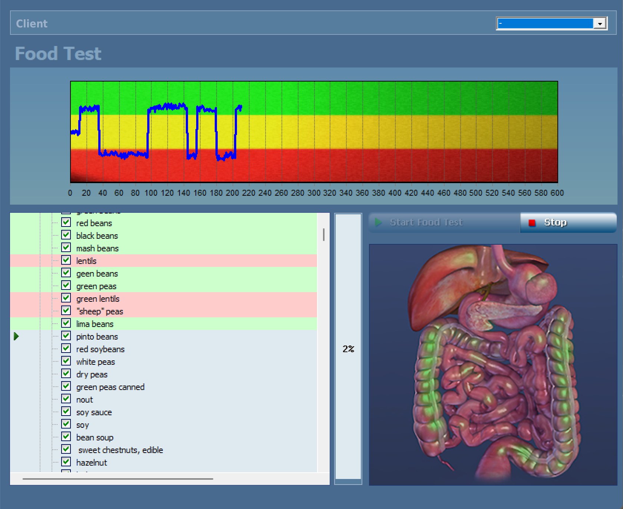
Task: Click the food list vertical scrollbar thumb
Action: [x=324, y=235]
